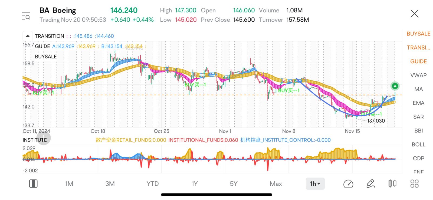Select the 3M time range
The image size is (433, 200).
(x=110, y=184)
